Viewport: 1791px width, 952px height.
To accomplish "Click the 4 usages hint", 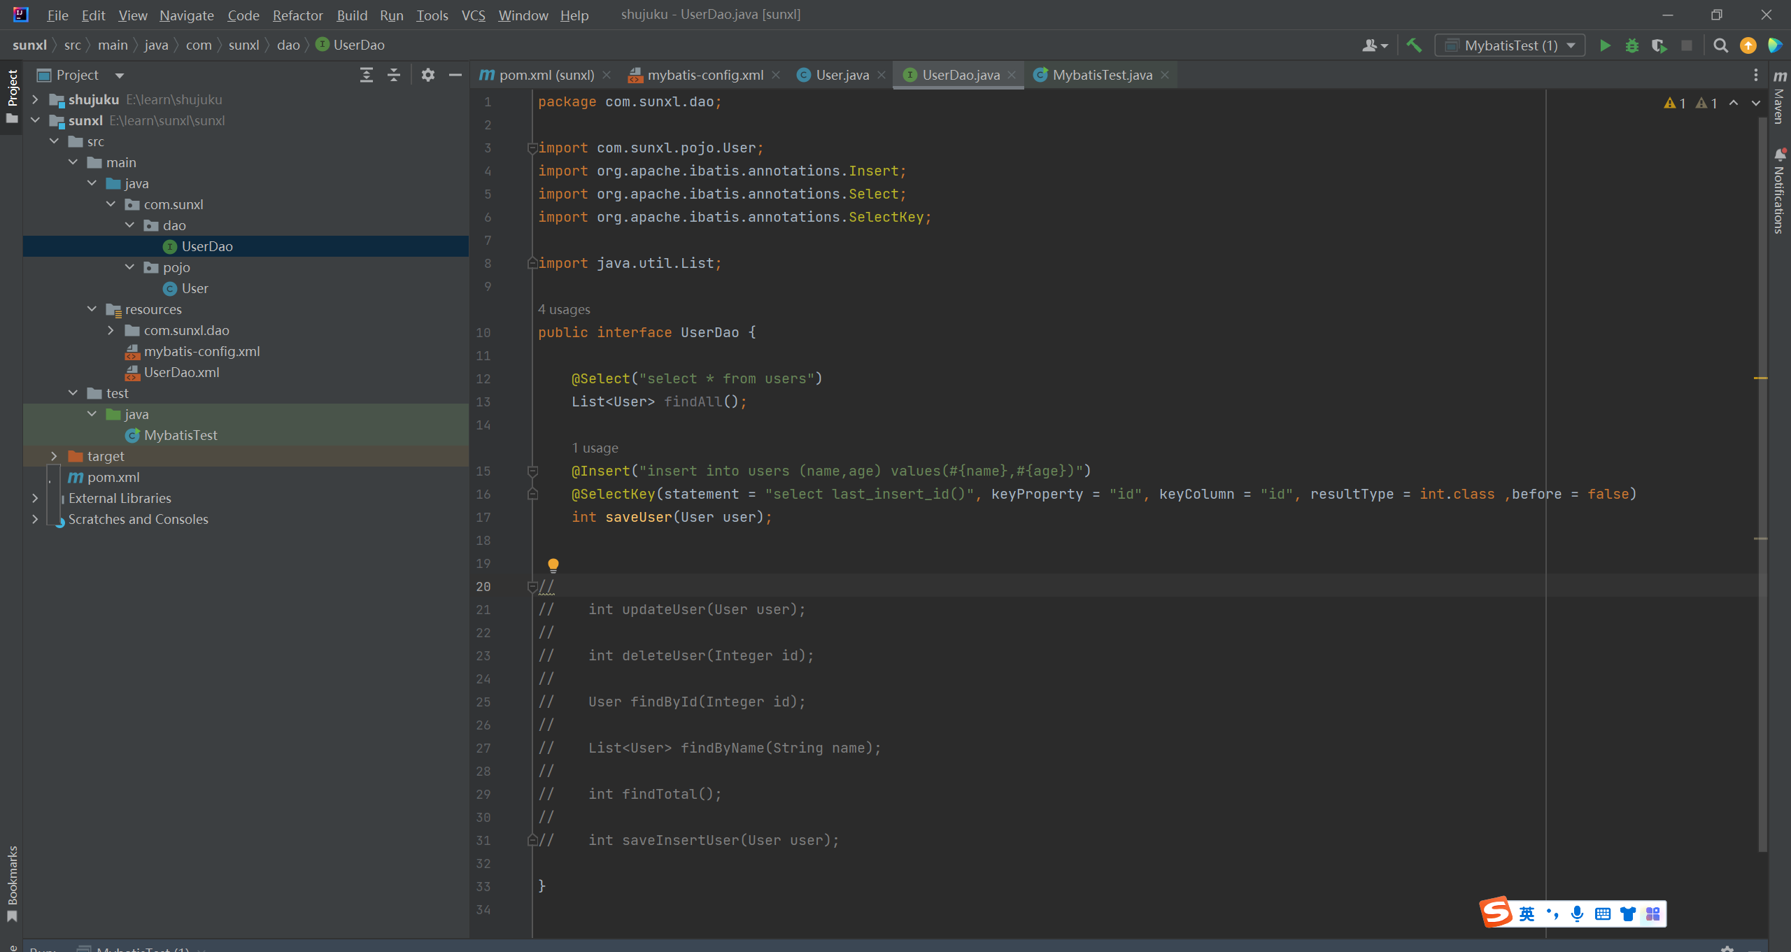I will 564,309.
